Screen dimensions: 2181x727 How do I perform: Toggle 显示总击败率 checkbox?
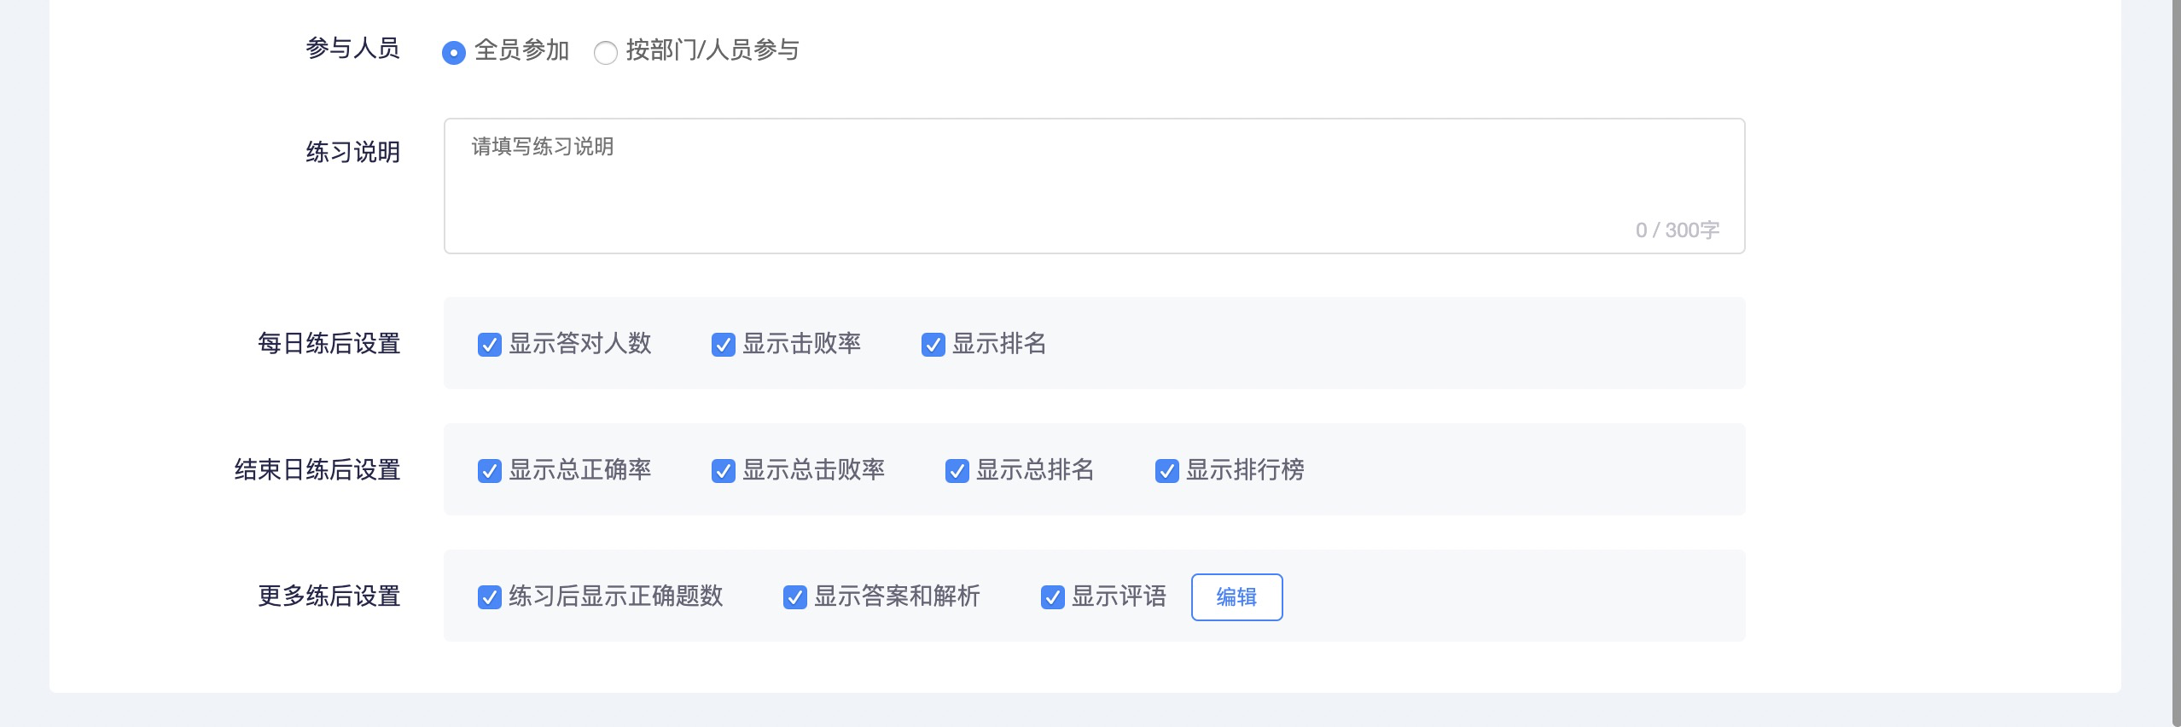click(x=724, y=471)
